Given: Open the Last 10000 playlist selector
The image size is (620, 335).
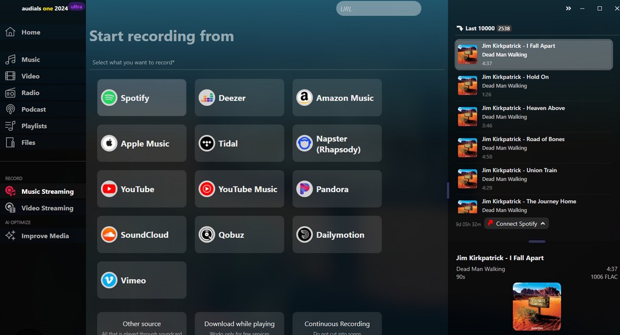Looking at the screenshot, I should pyautogui.click(x=484, y=29).
